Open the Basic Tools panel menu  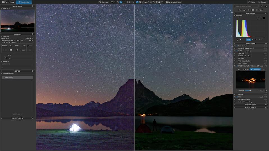pyautogui.click(x=266, y=44)
